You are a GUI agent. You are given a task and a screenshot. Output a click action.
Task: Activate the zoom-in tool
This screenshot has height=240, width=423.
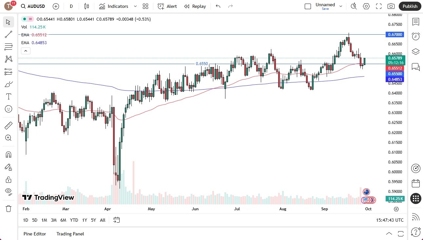(8, 138)
